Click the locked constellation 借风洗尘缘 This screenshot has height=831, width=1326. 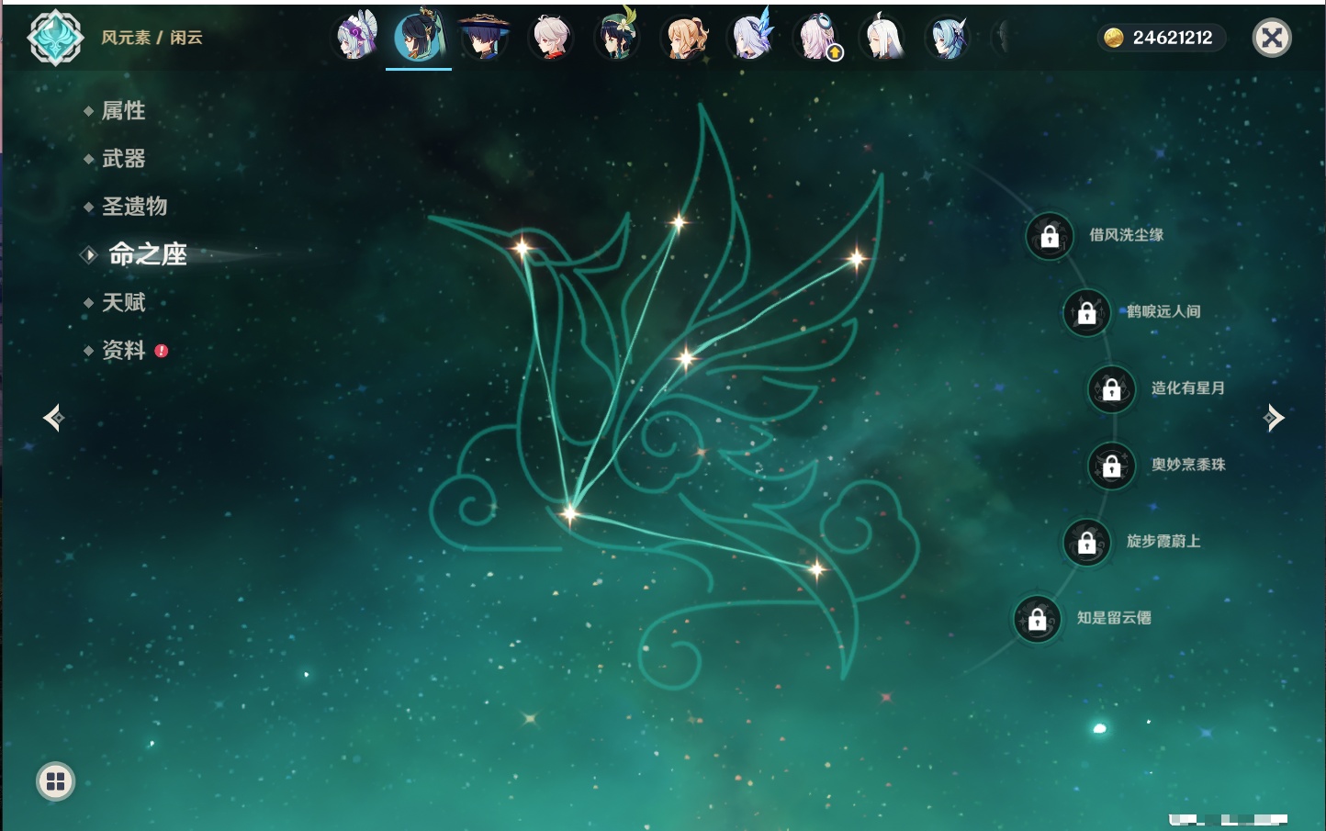point(1050,237)
